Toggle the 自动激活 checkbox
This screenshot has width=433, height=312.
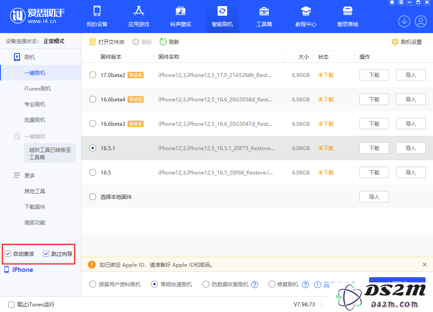(8, 254)
